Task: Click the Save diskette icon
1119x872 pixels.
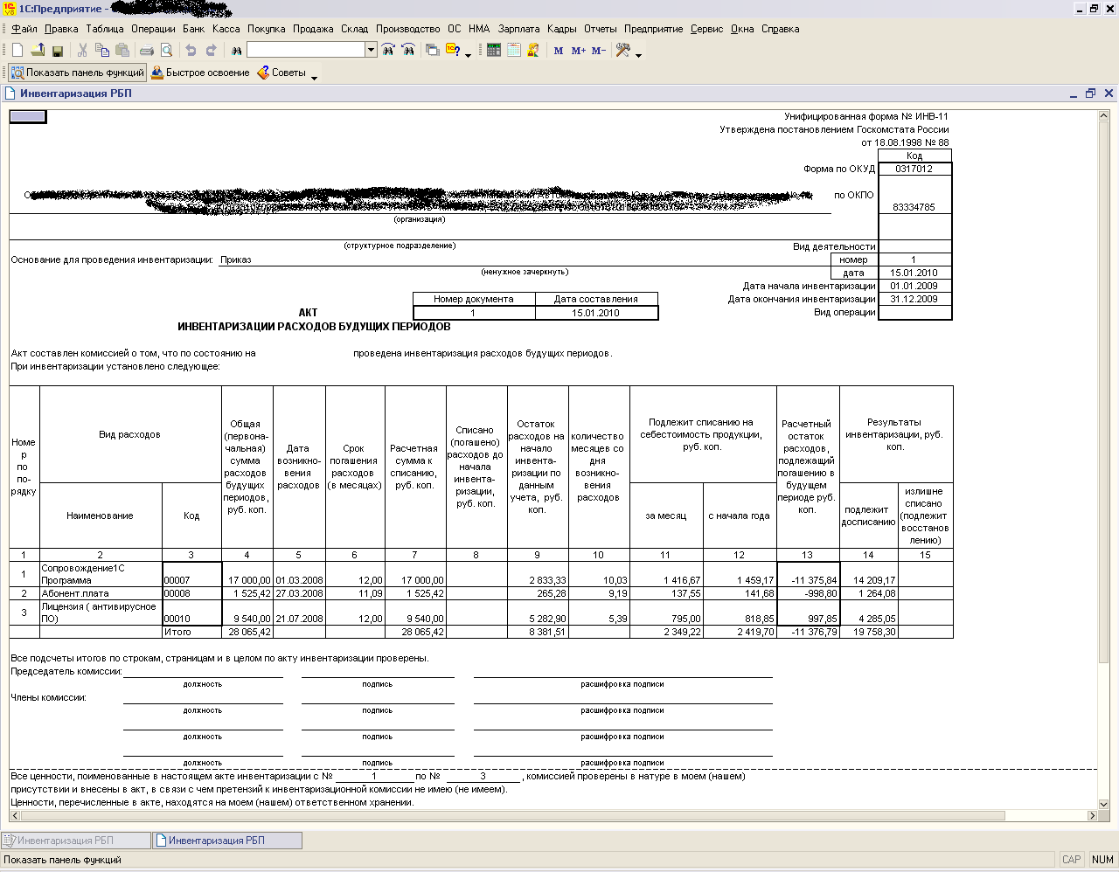Action: 58,51
